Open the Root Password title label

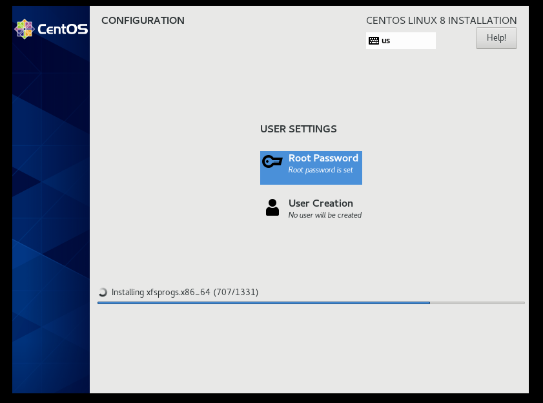tap(323, 158)
